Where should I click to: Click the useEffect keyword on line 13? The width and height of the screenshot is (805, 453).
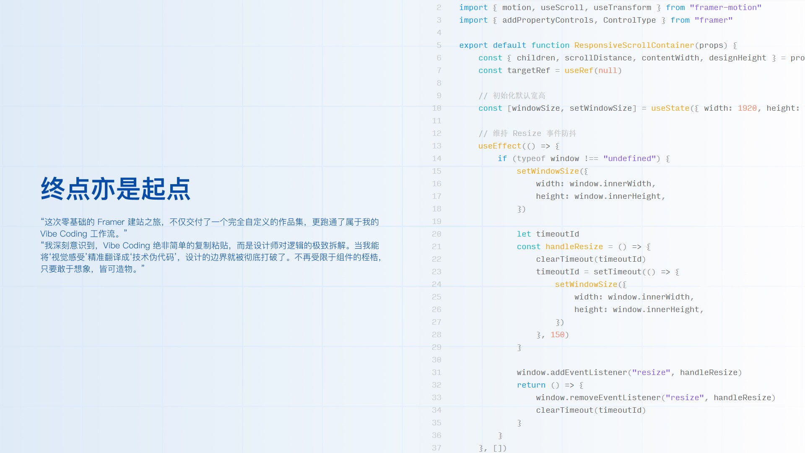click(x=499, y=146)
